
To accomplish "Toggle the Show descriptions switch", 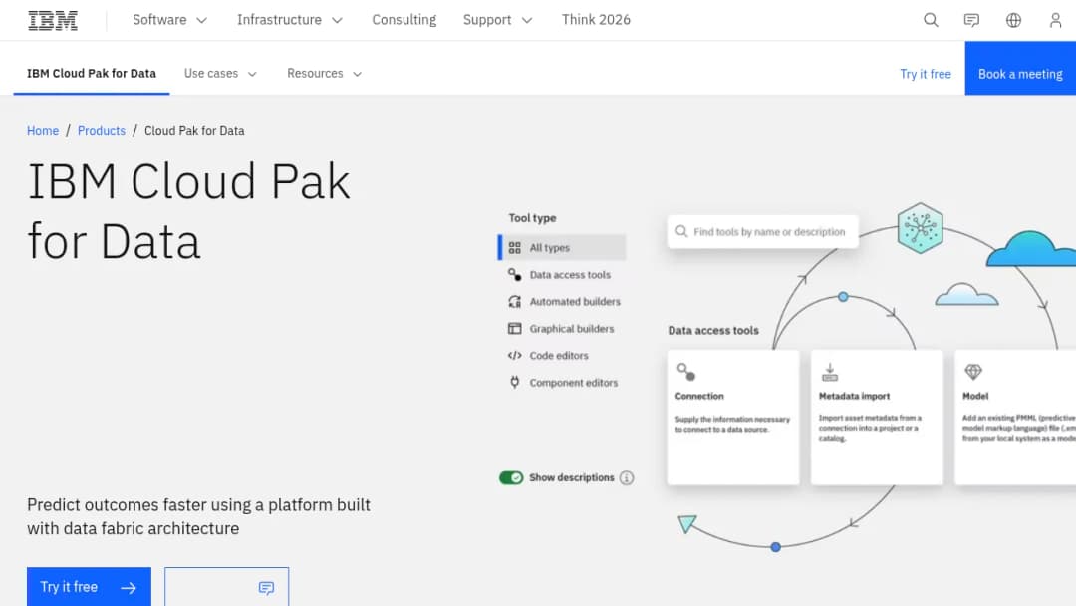I will click(x=511, y=477).
